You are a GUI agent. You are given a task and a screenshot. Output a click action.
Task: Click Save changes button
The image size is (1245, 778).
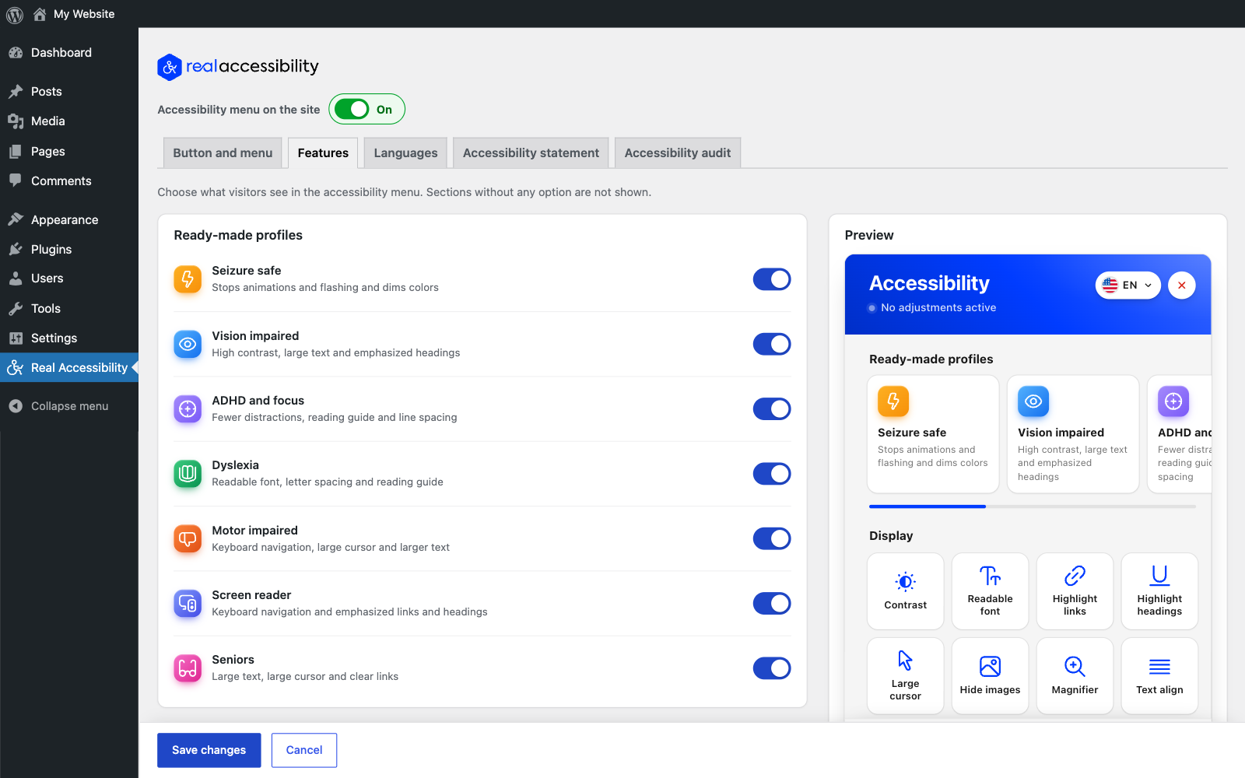click(209, 751)
